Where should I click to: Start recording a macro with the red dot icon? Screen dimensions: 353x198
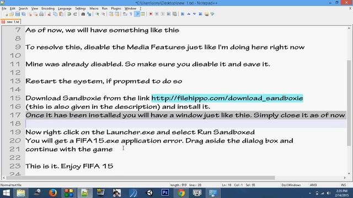(151, 14)
